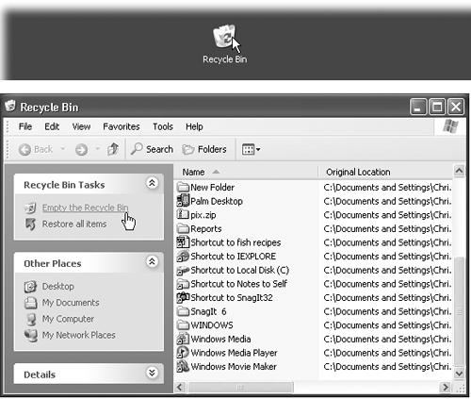This screenshot has width=471, height=399.
Task: Select the Windows Movie Maker icon
Action: click(x=183, y=366)
